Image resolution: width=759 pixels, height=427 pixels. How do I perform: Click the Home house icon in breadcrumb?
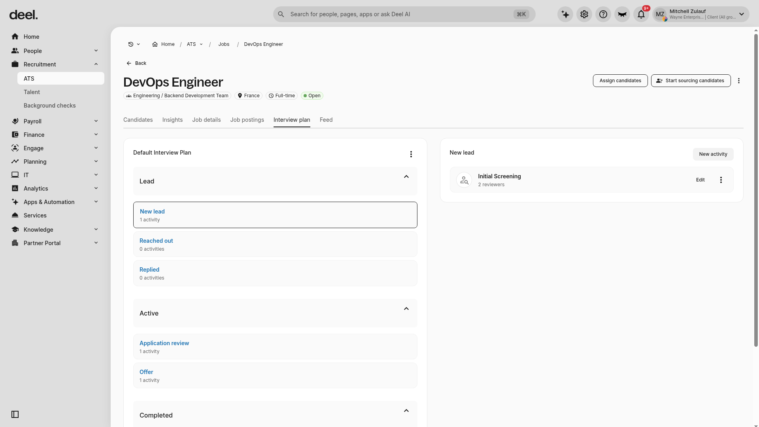[155, 44]
